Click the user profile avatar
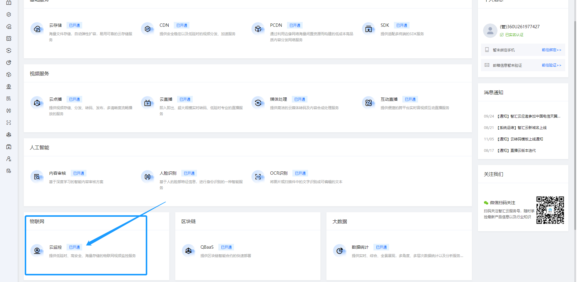 tap(490, 30)
